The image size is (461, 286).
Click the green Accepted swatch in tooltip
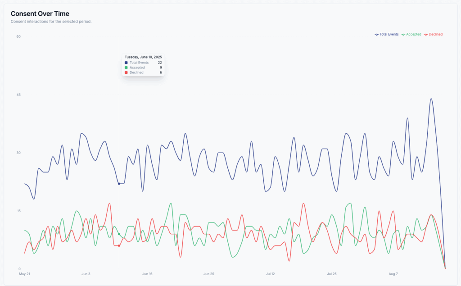(x=127, y=68)
